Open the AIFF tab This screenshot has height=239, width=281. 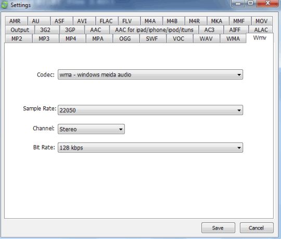pyautogui.click(x=236, y=30)
